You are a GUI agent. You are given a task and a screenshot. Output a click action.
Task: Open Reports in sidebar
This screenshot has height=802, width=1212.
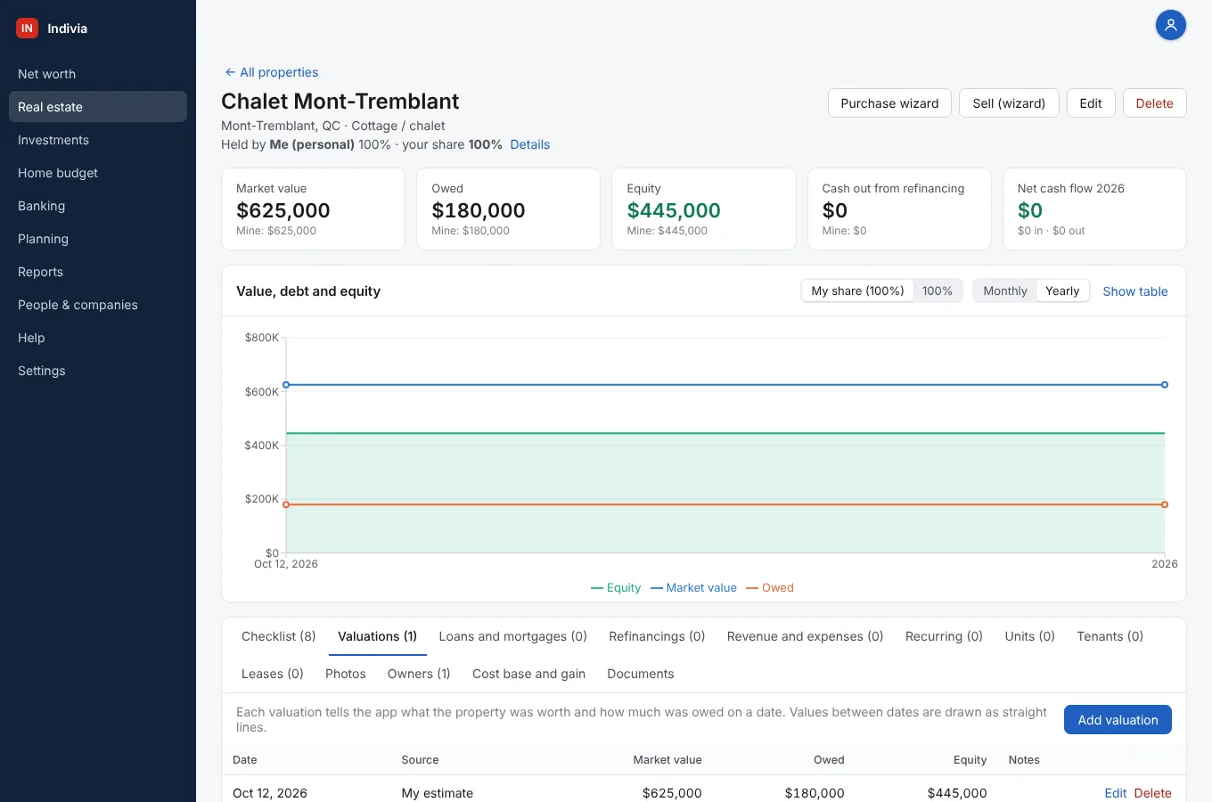tap(98, 272)
